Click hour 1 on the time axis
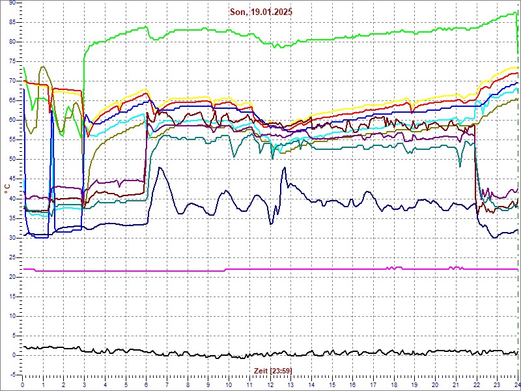Image resolution: width=521 pixels, height=391 pixels. point(43,384)
